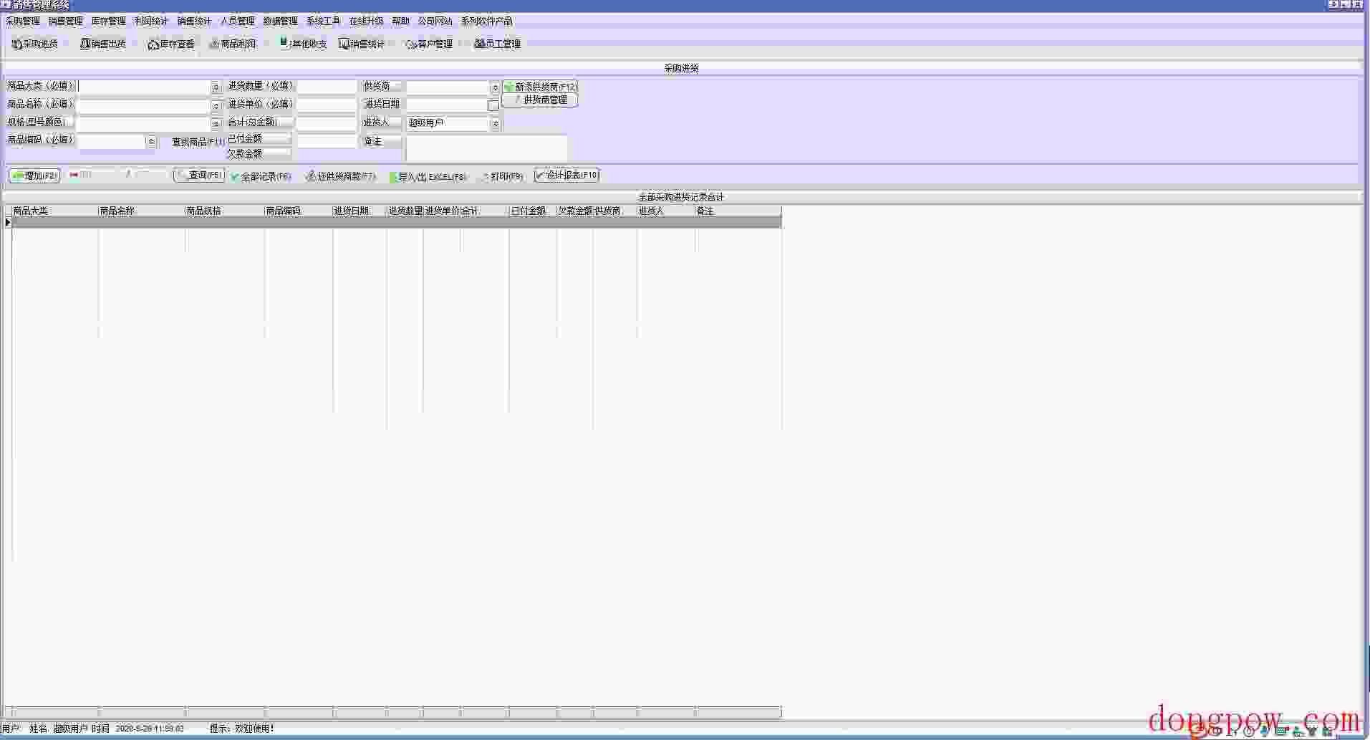Expand the 商品编码 dropdown arrow
This screenshot has width=1370, height=740.
[151, 142]
